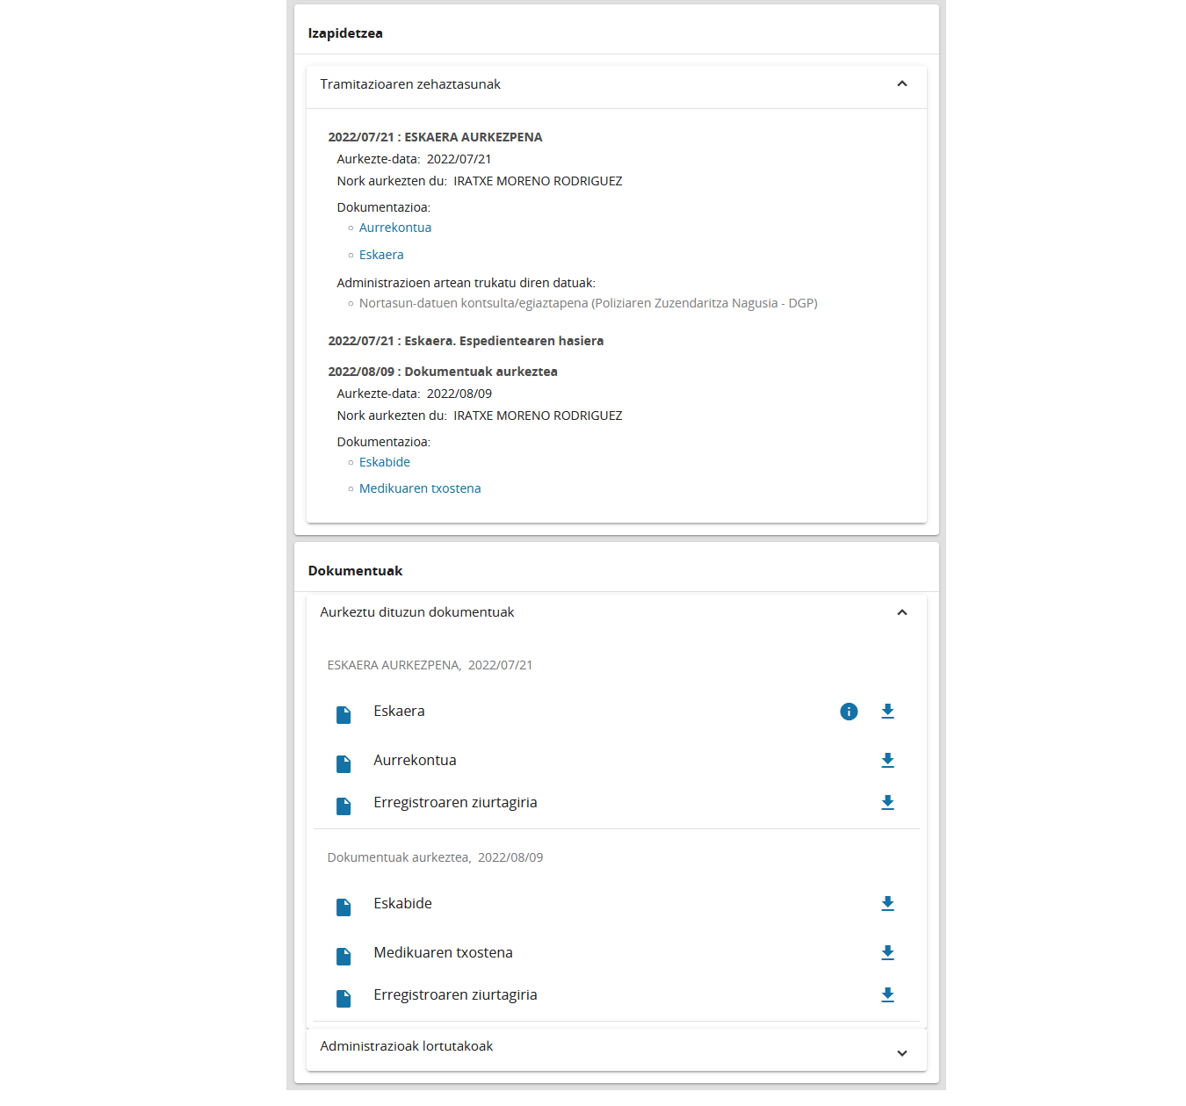Click file icon beside Aurrekontua document
Image resolution: width=1186 pixels, height=1106 pixels.
344,763
